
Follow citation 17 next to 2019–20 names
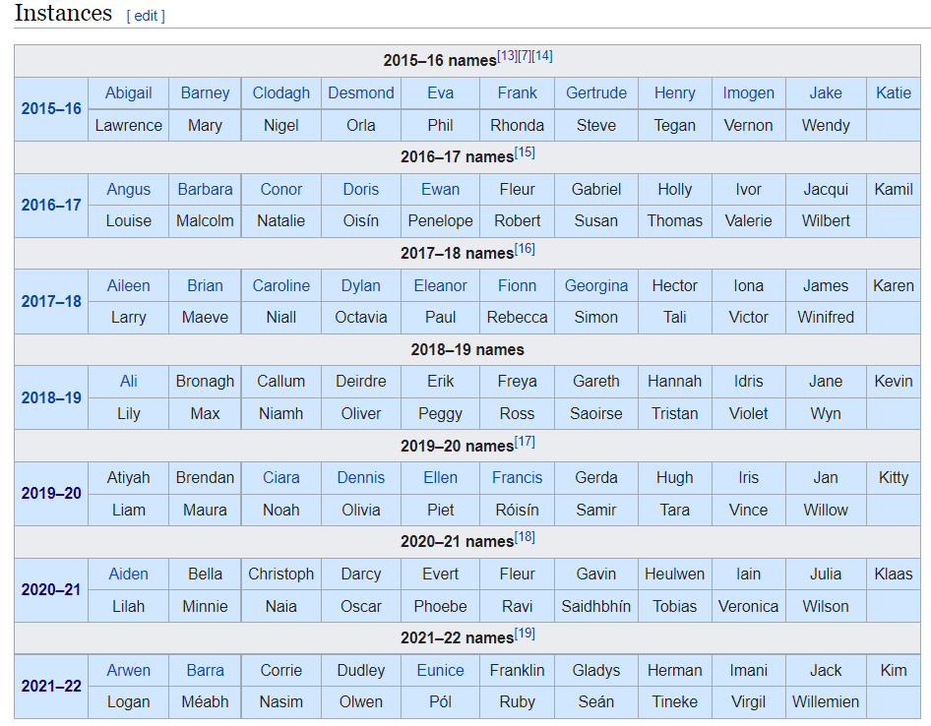pos(525,442)
